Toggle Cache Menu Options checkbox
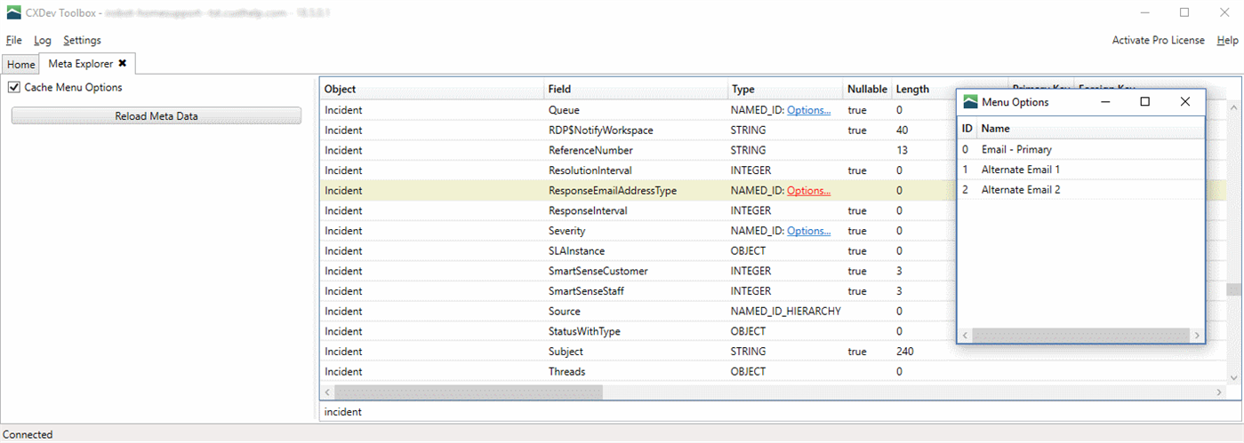The width and height of the screenshot is (1244, 443). point(14,87)
